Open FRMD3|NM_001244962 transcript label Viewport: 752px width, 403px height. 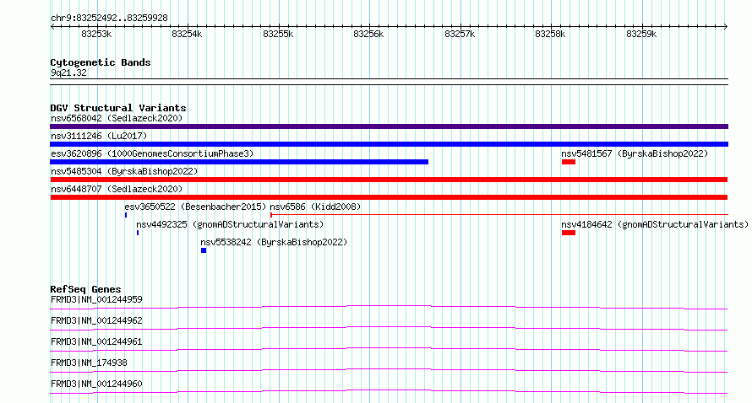[96, 320]
